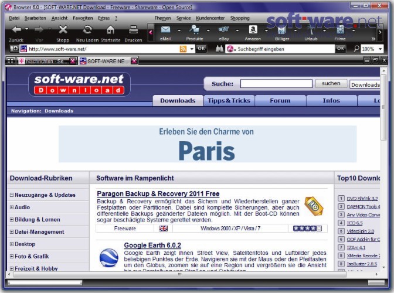394x293 pixels.
Task: Click OK button next to address bar
Action: (201, 49)
